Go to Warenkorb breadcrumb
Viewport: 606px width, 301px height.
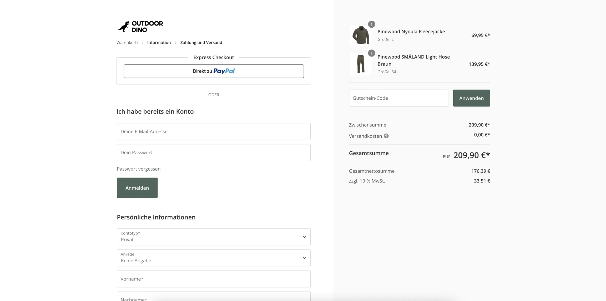point(127,43)
